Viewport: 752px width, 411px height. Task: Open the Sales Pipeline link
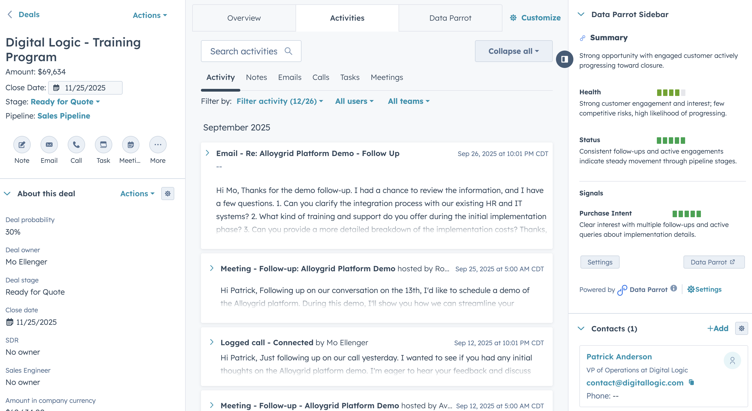point(64,116)
